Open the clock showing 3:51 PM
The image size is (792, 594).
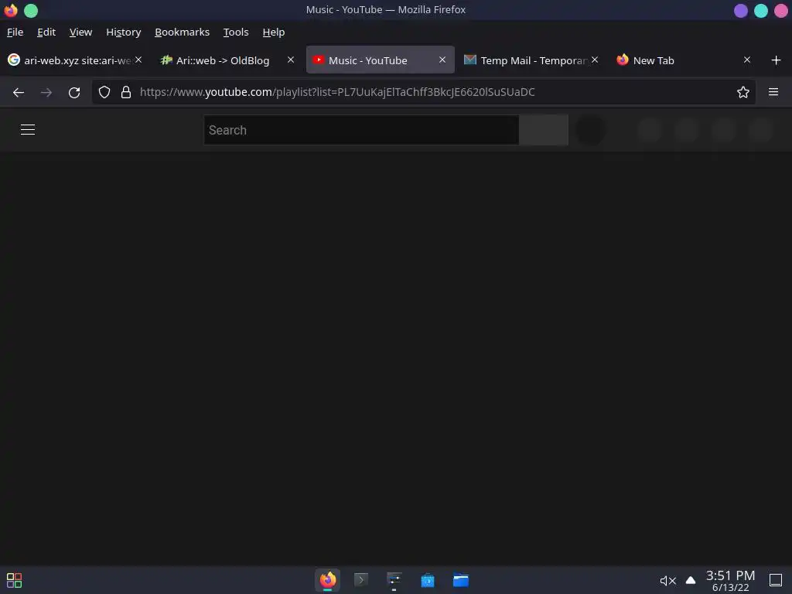tap(730, 580)
